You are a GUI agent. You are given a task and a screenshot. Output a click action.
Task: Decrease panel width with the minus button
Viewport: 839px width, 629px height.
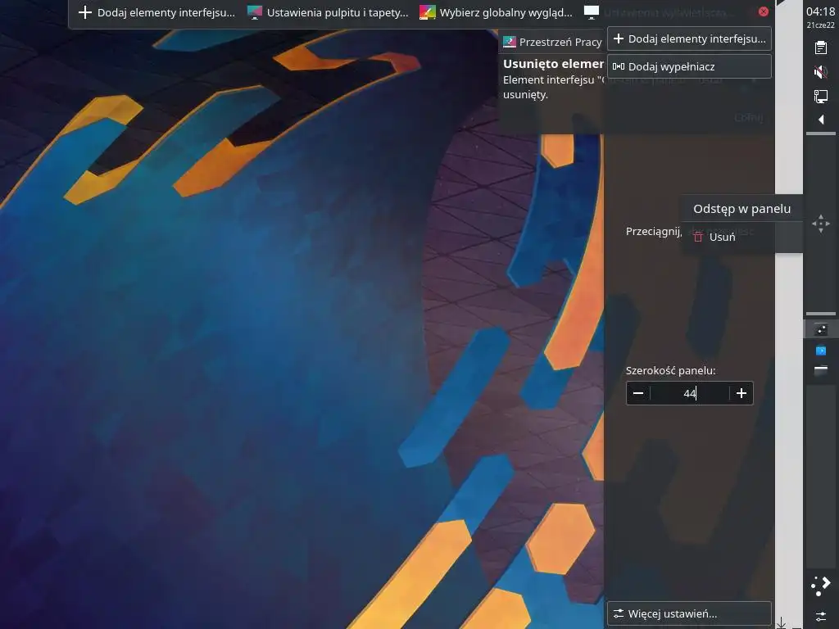[637, 393]
